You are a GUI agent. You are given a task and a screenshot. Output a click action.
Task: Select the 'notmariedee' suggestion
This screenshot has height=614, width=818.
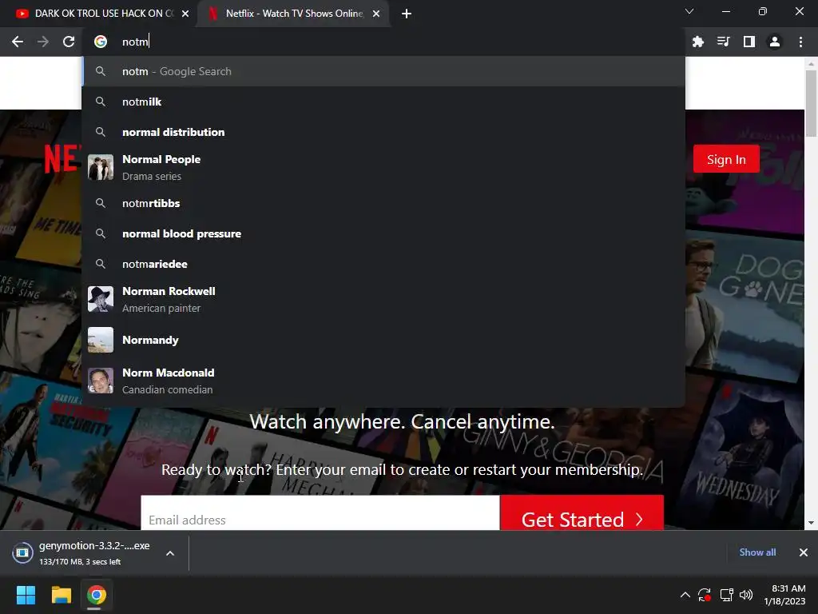[x=383, y=264]
